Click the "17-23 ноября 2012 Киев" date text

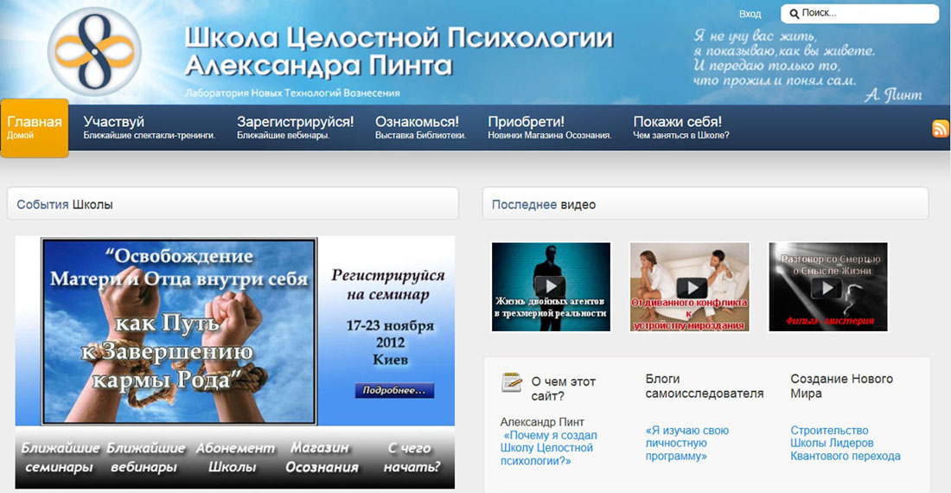pyautogui.click(x=390, y=343)
